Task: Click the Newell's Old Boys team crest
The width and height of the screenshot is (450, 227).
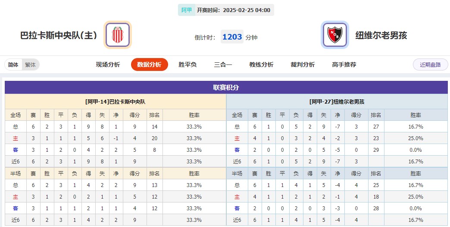Action: (x=335, y=35)
